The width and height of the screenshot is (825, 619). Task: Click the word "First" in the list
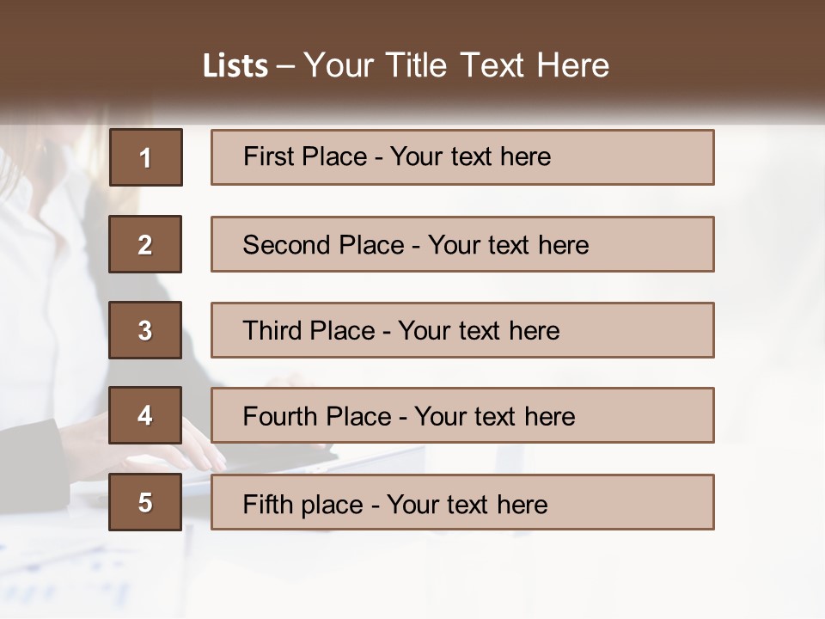coord(266,156)
